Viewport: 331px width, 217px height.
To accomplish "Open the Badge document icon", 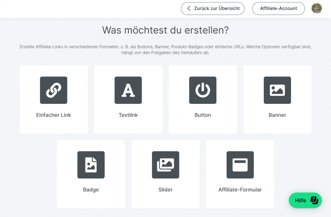I will click(x=91, y=165).
